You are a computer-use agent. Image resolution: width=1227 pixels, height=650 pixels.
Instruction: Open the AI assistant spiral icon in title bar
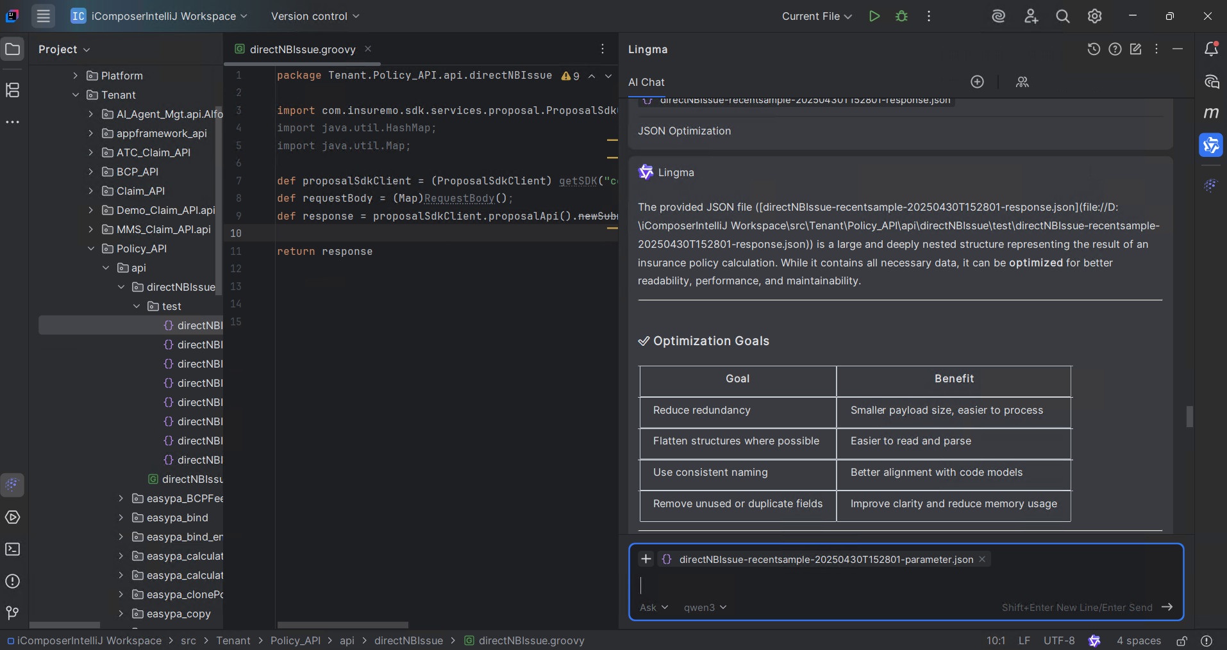tap(998, 16)
